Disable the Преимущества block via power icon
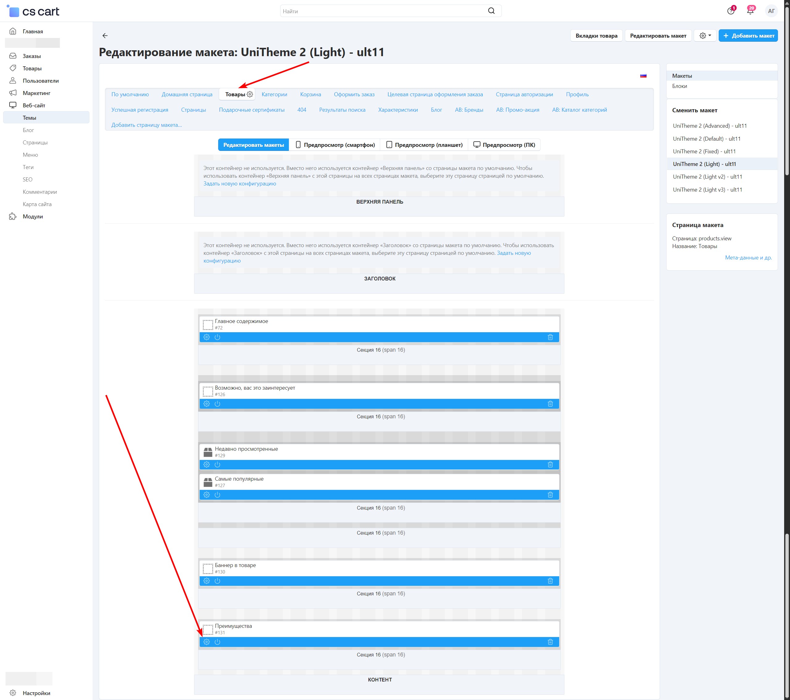Image resolution: width=790 pixels, height=700 pixels. click(218, 642)
